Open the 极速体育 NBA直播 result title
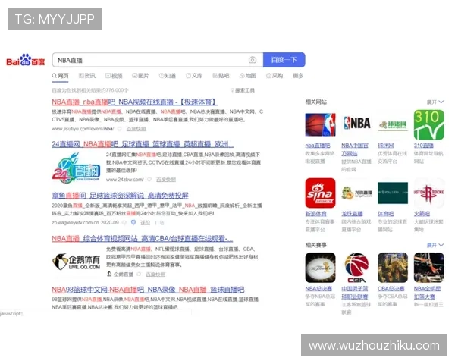Screen dimensions: 455x364 [135, 102]
